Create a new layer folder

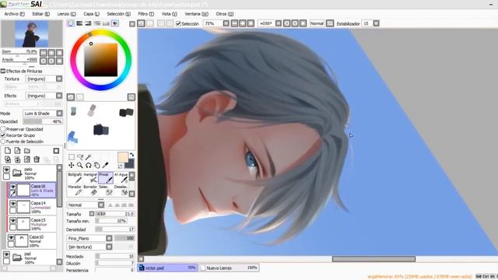point(27,150)
